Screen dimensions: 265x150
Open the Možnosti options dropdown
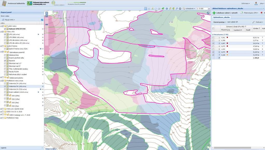pyautogui.click(x=258, y=22)
